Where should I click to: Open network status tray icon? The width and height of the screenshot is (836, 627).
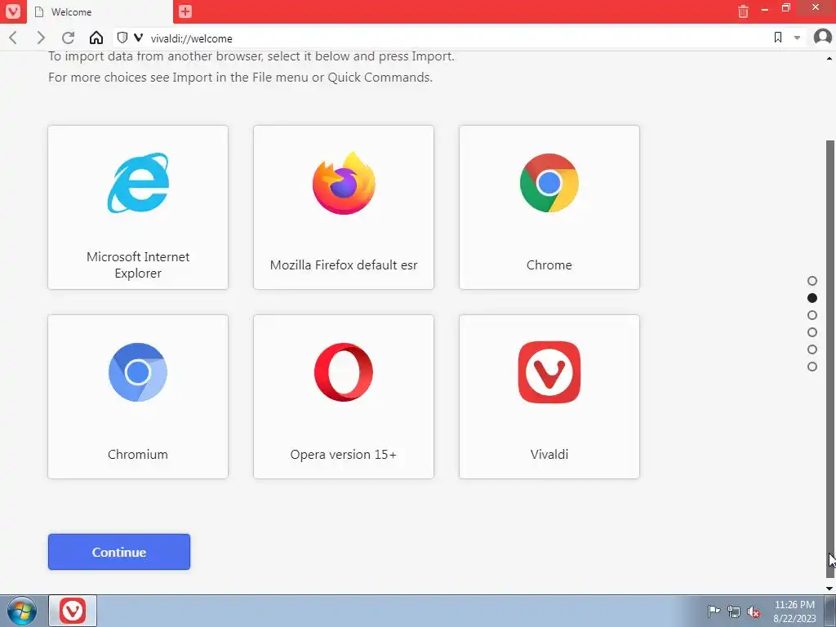(x=734, y=612)
